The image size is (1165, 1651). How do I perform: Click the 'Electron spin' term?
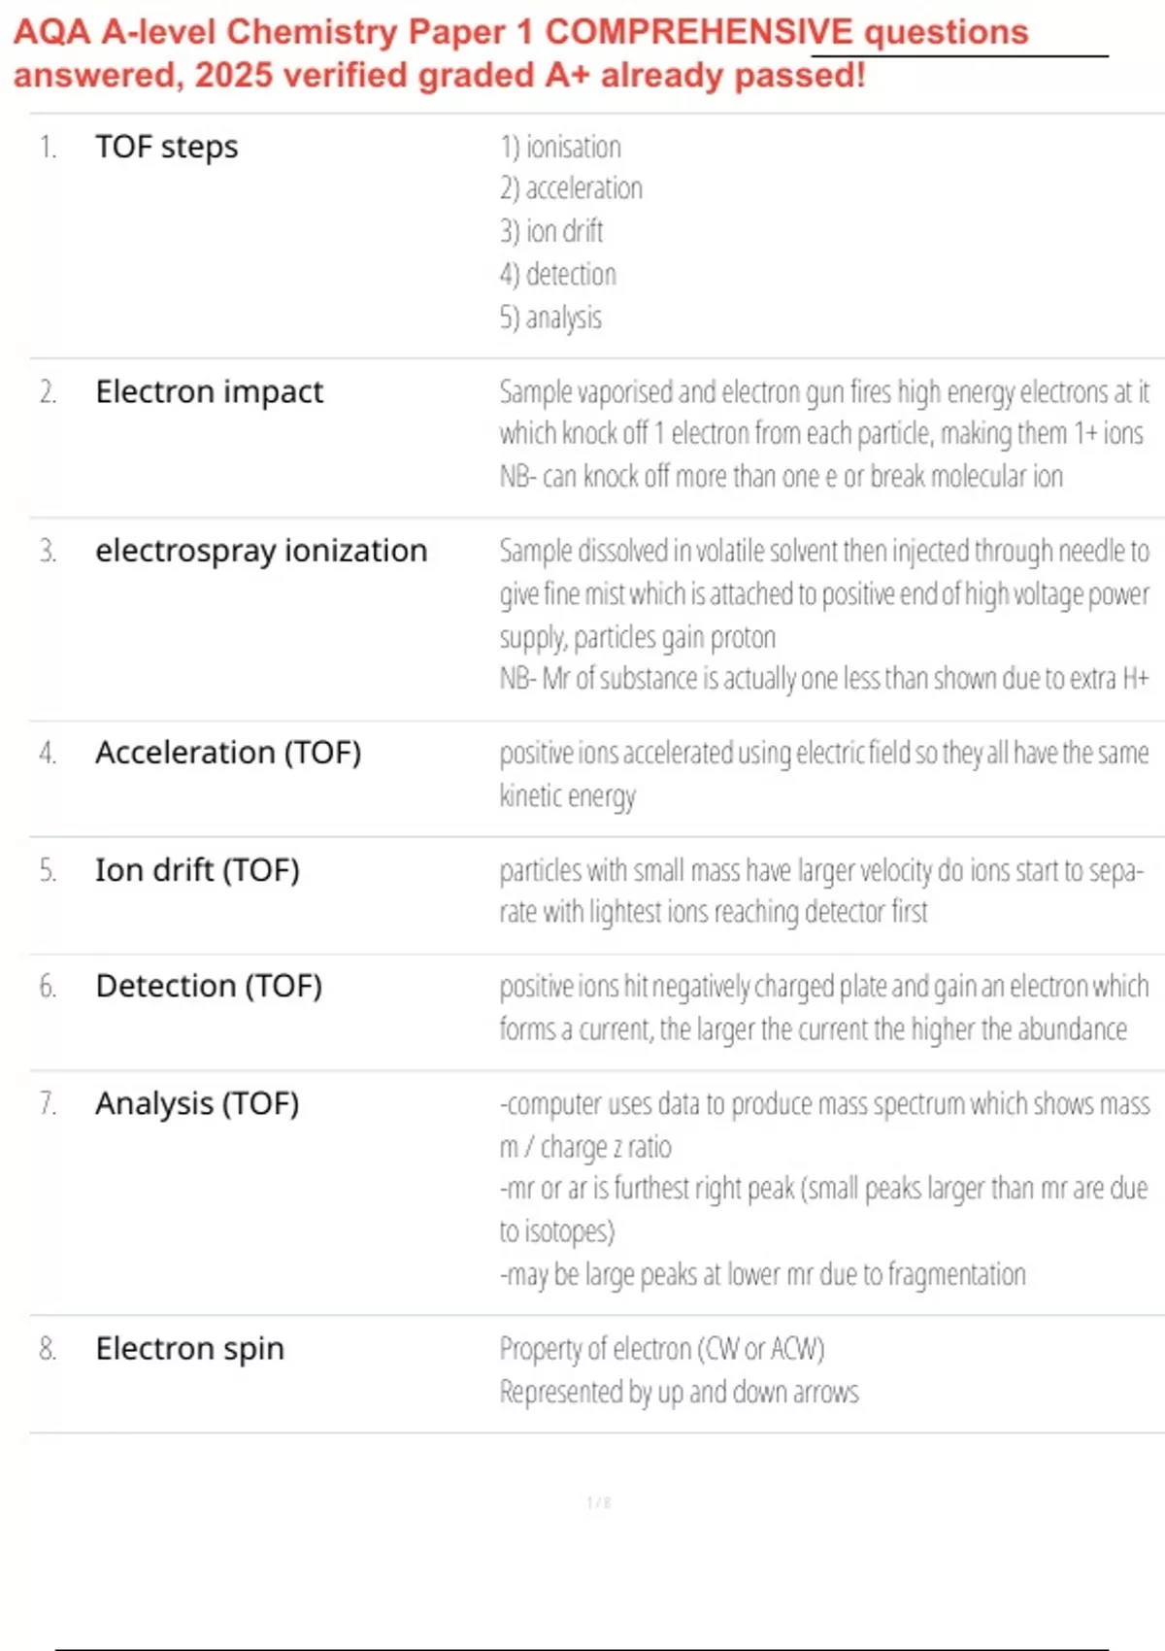coord(189,1349)
